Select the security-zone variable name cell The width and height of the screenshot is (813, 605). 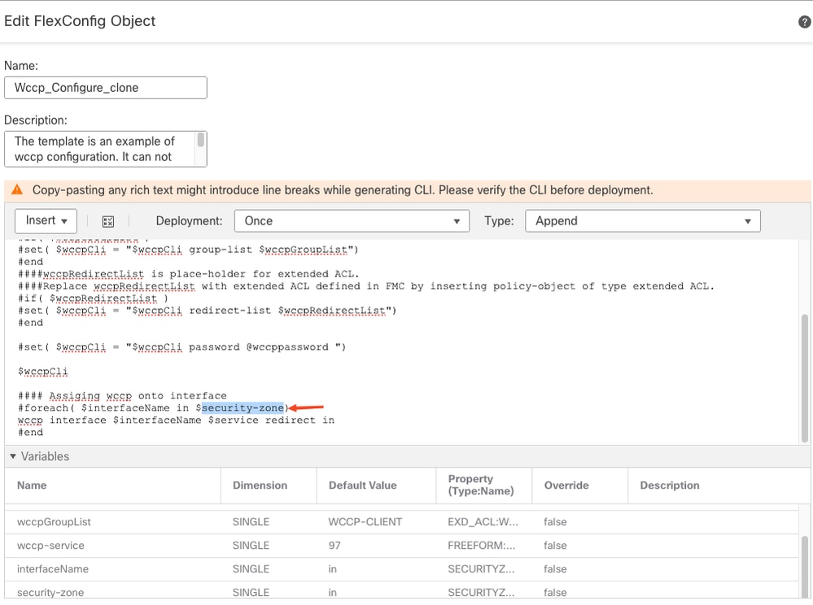(50, 593)
